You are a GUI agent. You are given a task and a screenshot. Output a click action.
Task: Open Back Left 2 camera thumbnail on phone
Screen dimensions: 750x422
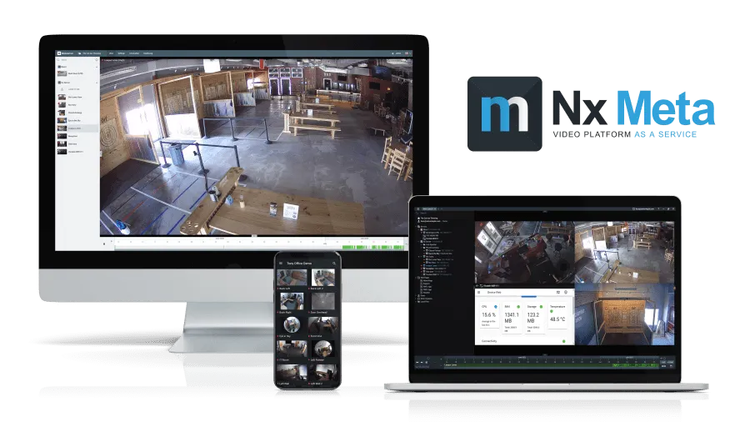[x=323, y=278]
